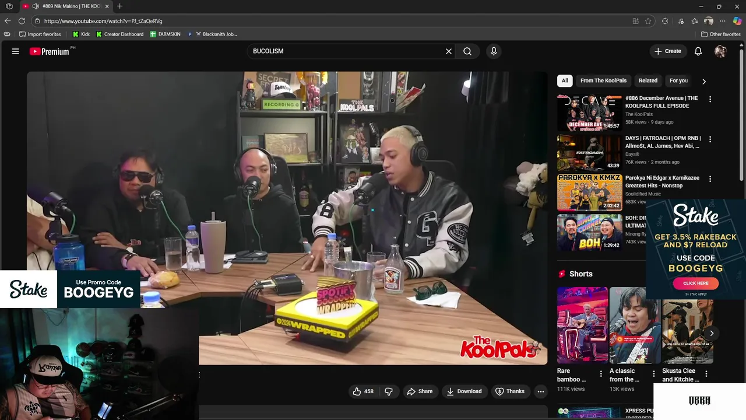This screenshot has width=746, height=420.
Task: Open YouTube notifications bell
Action: 698,51
